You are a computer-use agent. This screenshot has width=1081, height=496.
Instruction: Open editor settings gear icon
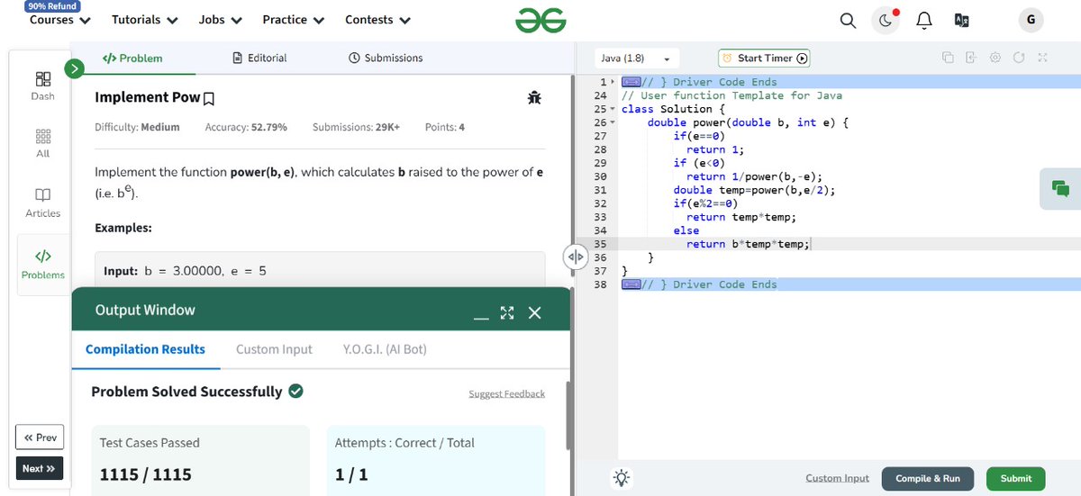click(x=995, y=58)
